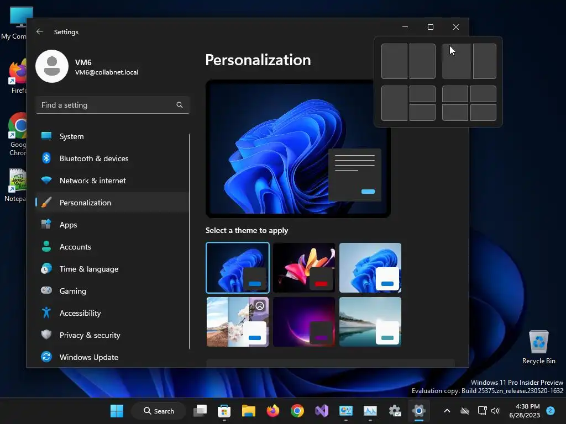Screen dimensions: 566x424
Task: Snap window to right half layout
Action: (x=422, y=61)
